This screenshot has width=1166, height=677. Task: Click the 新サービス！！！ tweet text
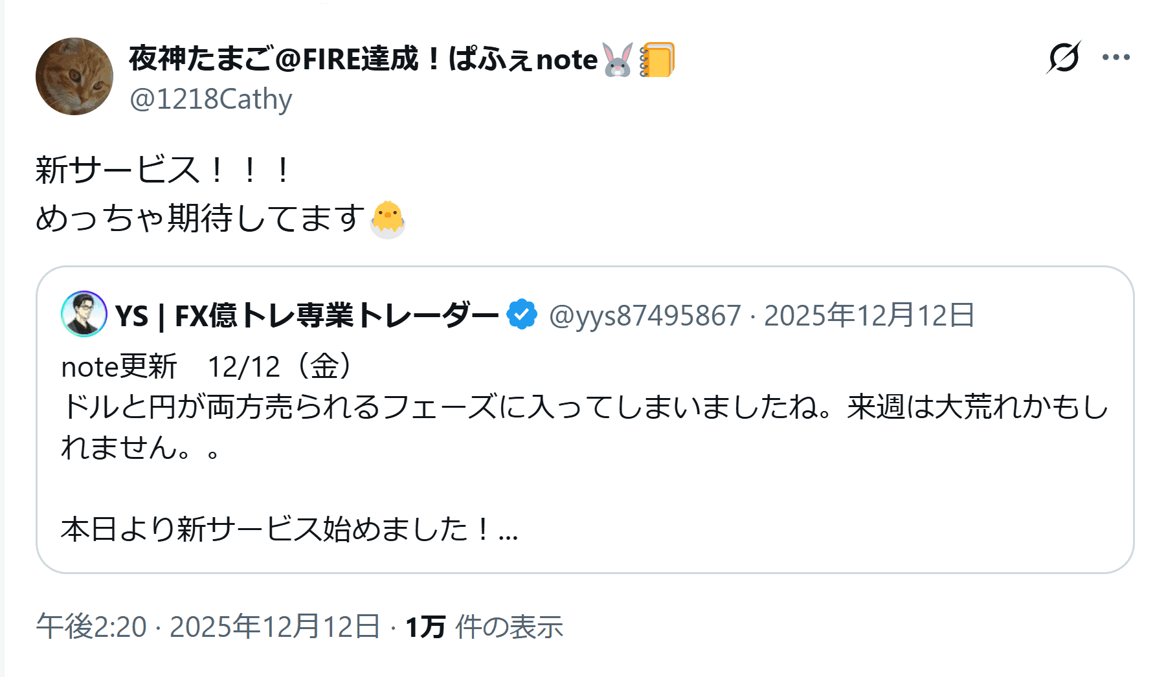pos(162,170)
